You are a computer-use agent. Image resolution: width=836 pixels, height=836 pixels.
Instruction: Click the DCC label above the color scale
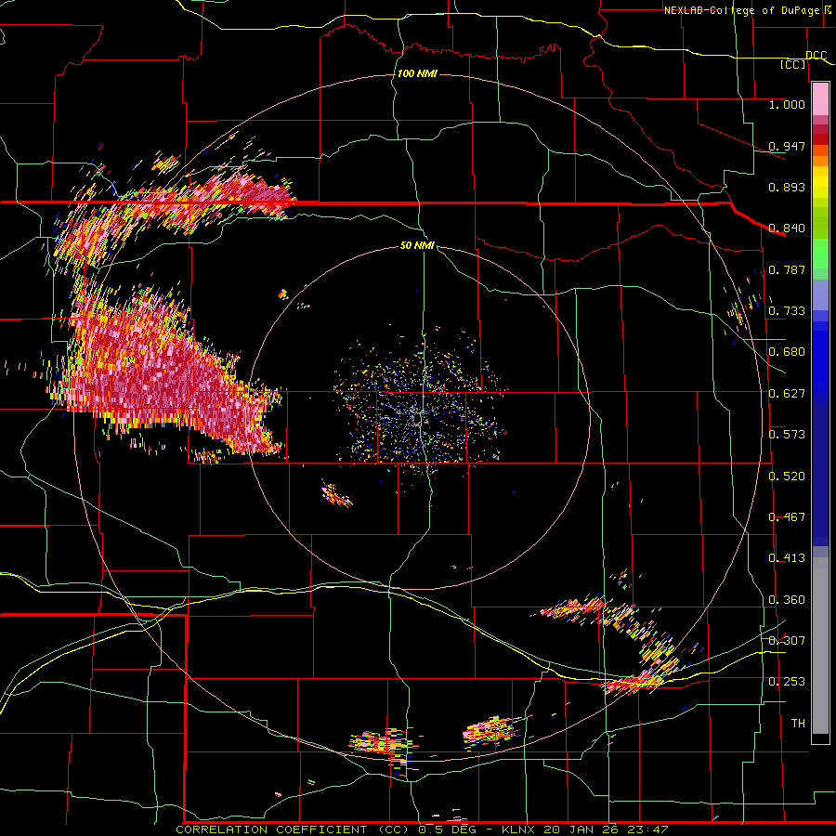point(816,56)
